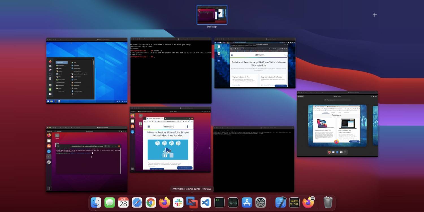Open Activity Monitor in the Dock
This screenshot has height=212, width=424.
[x=233, y=202]
